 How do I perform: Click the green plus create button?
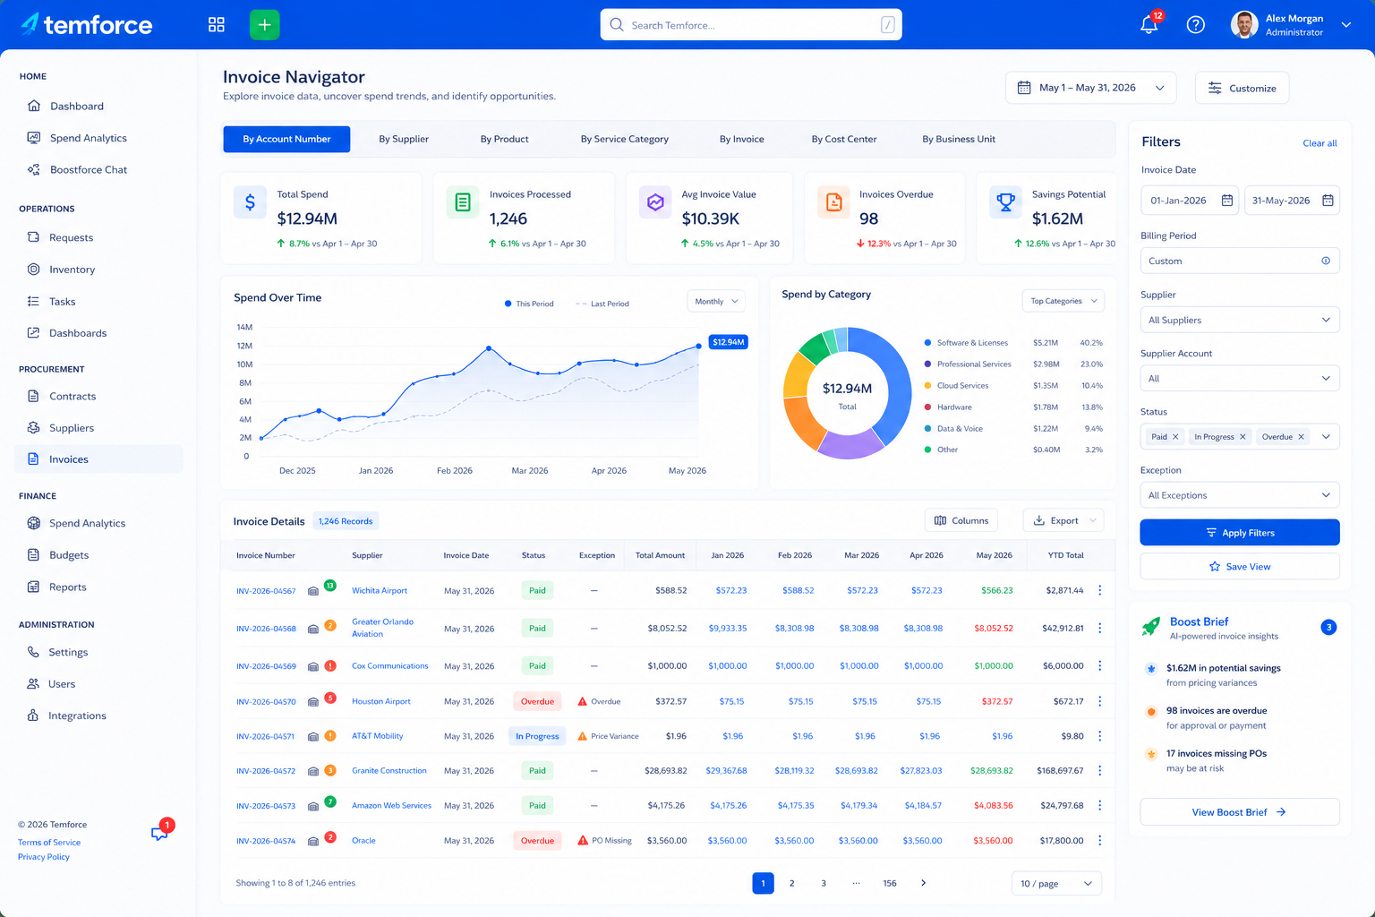264,25
